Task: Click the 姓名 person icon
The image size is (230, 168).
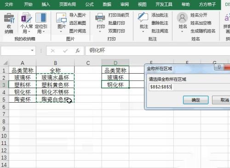Action: click(x=183, y=17)
